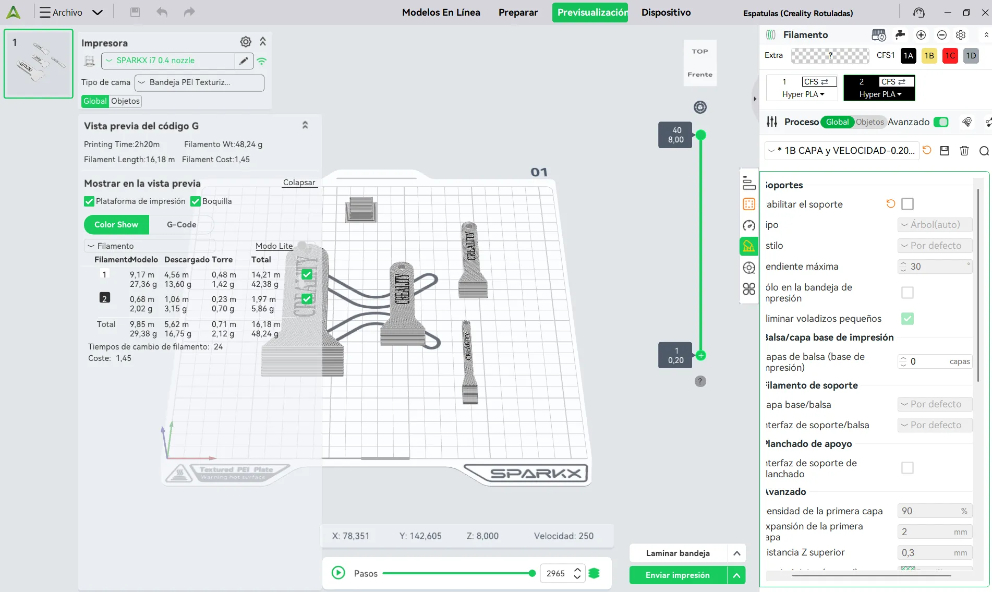This screenshot has width=992, height=592.
Task: Undo the last action
Action: [162, 12]
